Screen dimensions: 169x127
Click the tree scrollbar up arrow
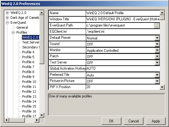point(41,13)
